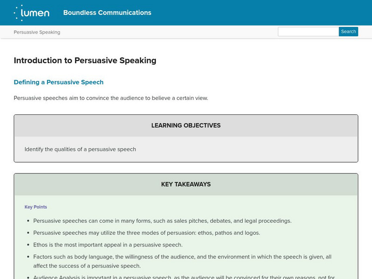Click 'three modes of persuasion' in second bullet
The height and width of the screenshot is (279, 372).
click(155, 232)
